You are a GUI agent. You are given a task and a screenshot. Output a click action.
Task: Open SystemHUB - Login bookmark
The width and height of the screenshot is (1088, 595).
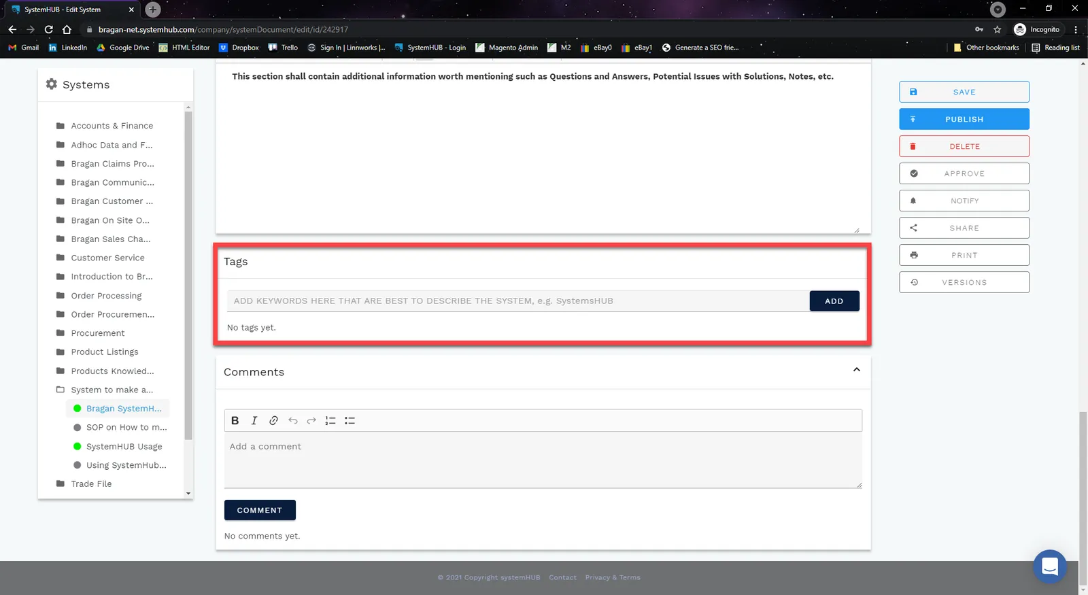pyautogui.click(x=430, y=48)
